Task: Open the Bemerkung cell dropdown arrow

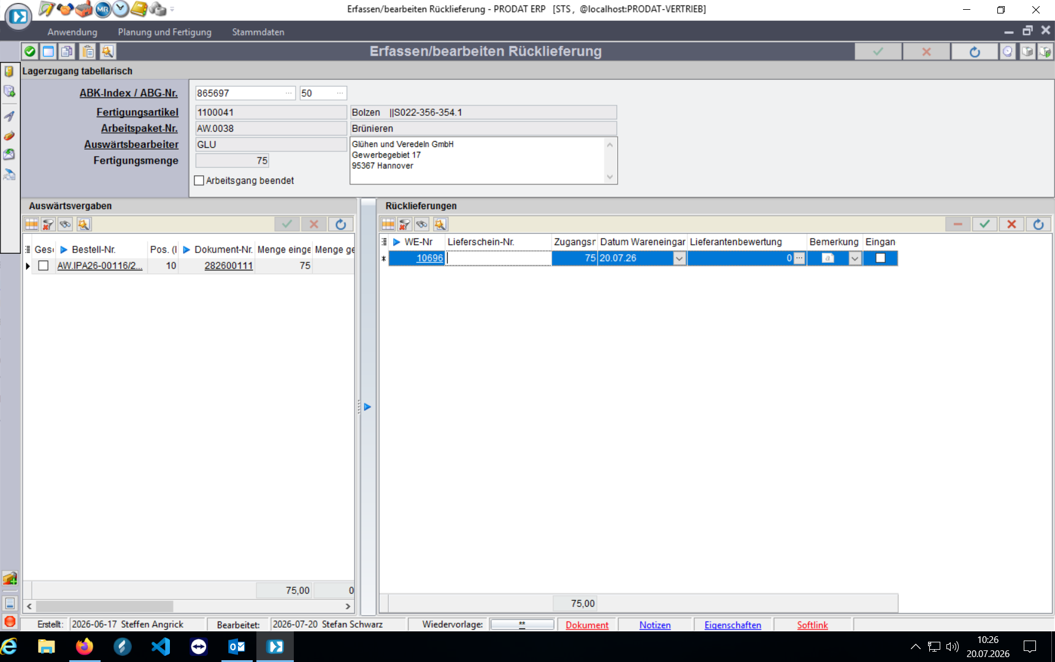Action: [854, 259]
